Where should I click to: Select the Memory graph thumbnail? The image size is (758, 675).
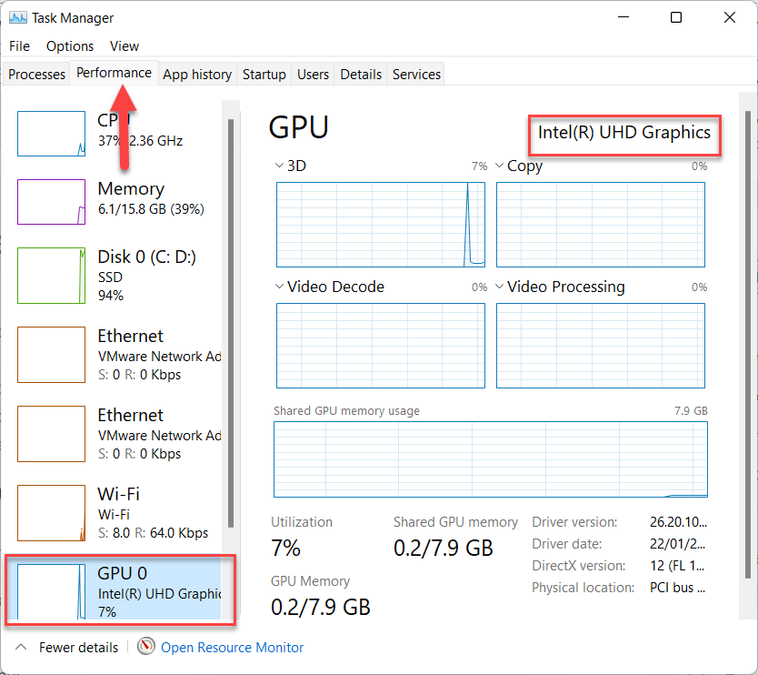pos(52,201)
